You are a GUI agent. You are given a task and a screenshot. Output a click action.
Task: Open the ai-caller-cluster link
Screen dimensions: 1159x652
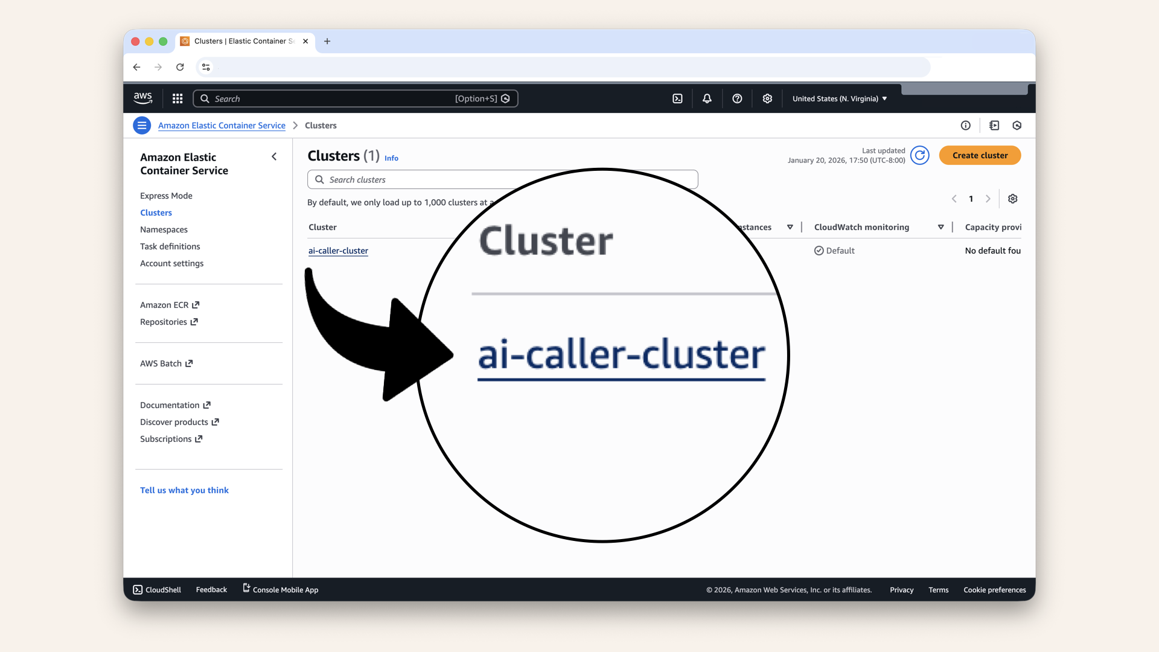(x=338, y=251)
